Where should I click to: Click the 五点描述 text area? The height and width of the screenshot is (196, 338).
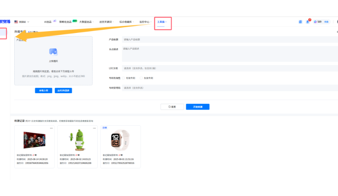click(x=230, y=54)
